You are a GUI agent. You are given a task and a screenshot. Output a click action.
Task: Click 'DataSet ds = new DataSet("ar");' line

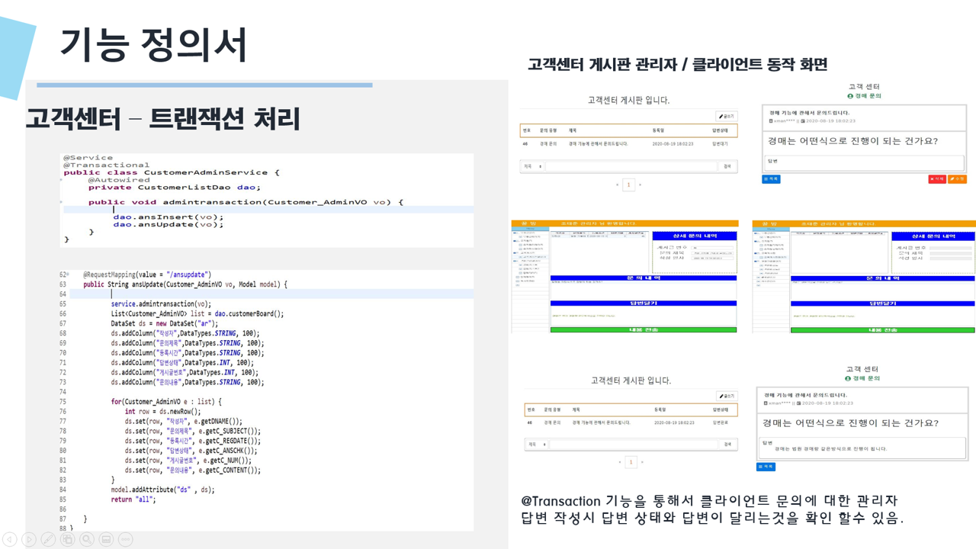[165, 323]
